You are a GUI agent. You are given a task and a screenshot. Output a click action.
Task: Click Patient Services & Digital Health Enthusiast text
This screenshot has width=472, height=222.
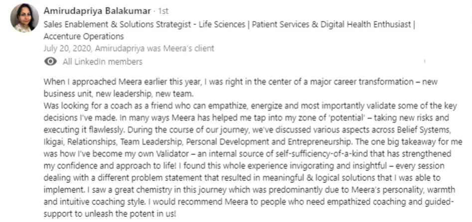[x=331, y=24]
